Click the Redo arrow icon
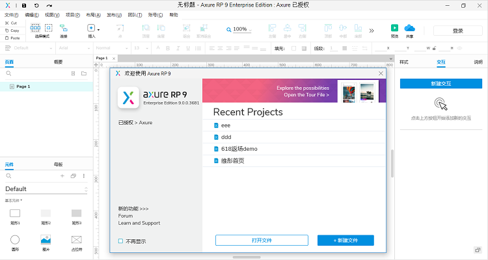488x260 pixels. point(49,6)
